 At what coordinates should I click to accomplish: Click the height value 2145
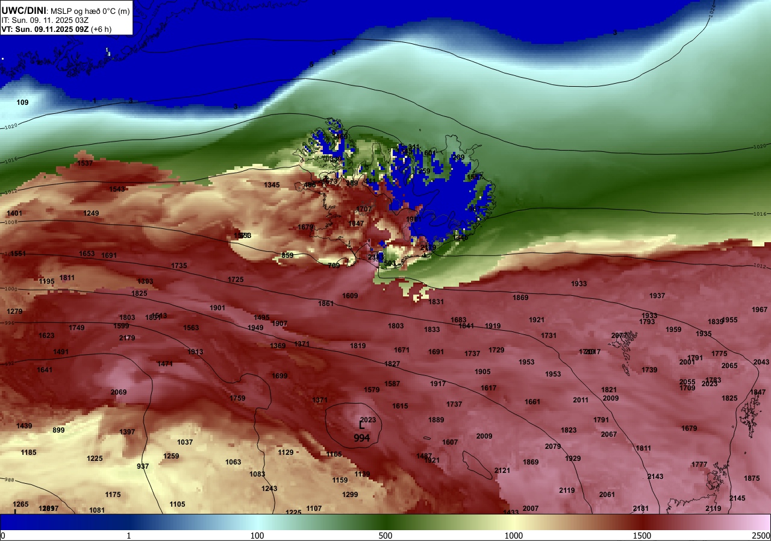tap(737, 498)
